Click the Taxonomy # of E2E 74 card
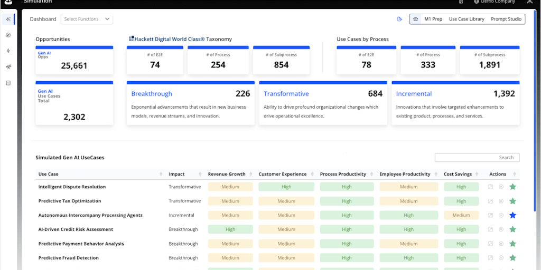The image size is (541, 270). tap(155, 60)
